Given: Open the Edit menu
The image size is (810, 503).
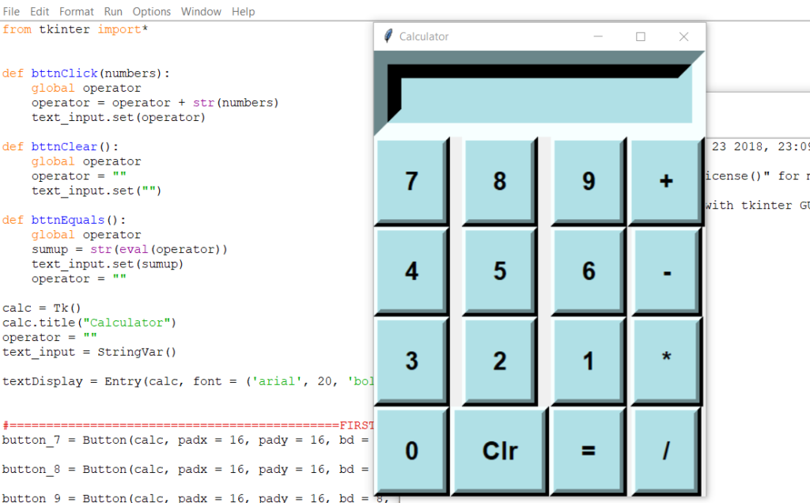Looking at the screenshot, I should [x=39, y=11].
